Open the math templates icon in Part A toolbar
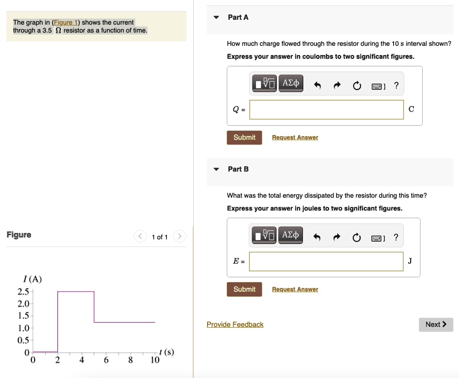The image size is (459, 378). 264,83
